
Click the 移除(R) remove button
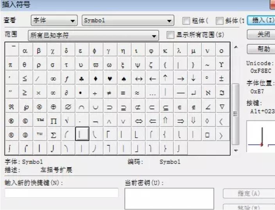coord(249,207)
